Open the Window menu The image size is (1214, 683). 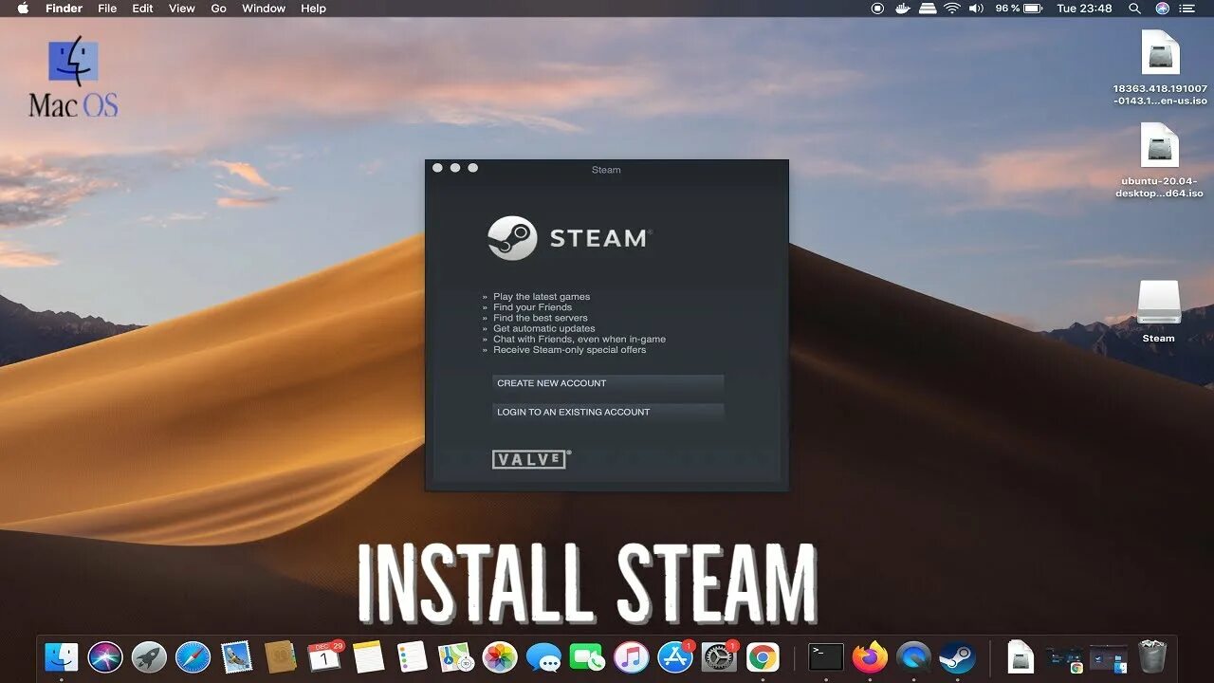(264, 9)
